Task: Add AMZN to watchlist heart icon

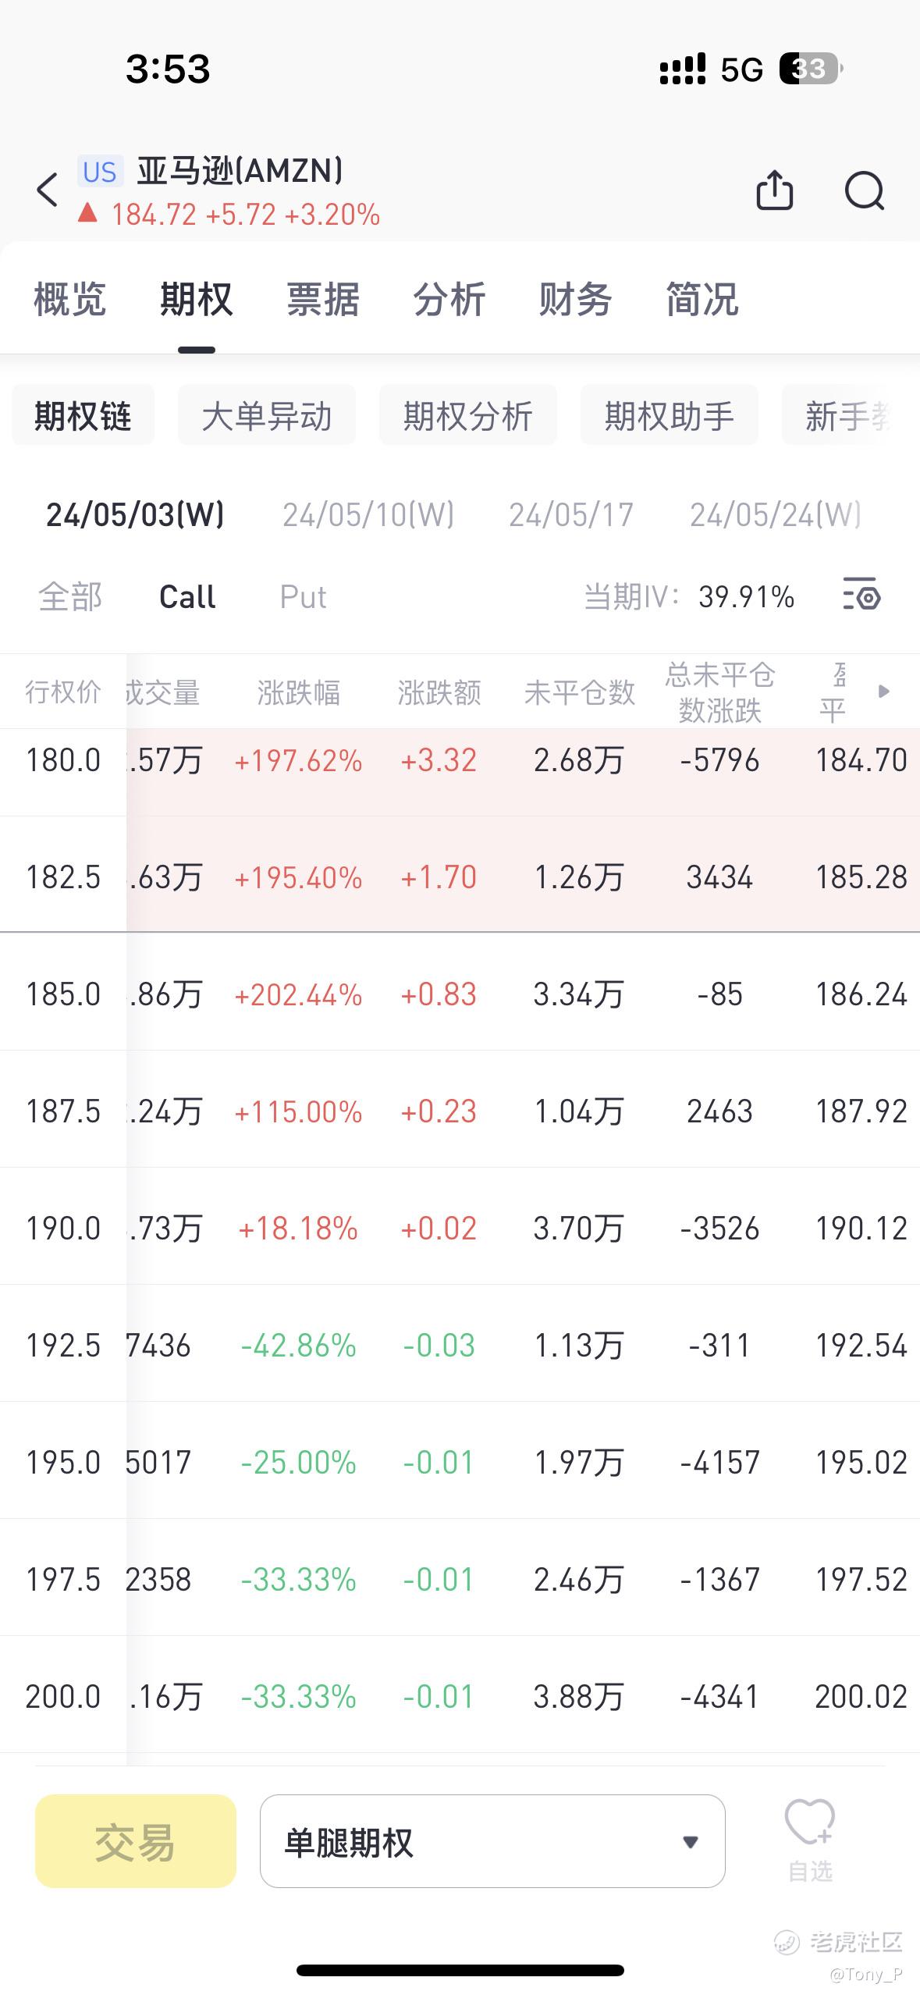Action: click(x=809, y=1839)
